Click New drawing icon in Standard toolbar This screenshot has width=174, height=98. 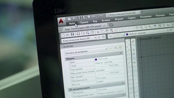pos(63,35)
